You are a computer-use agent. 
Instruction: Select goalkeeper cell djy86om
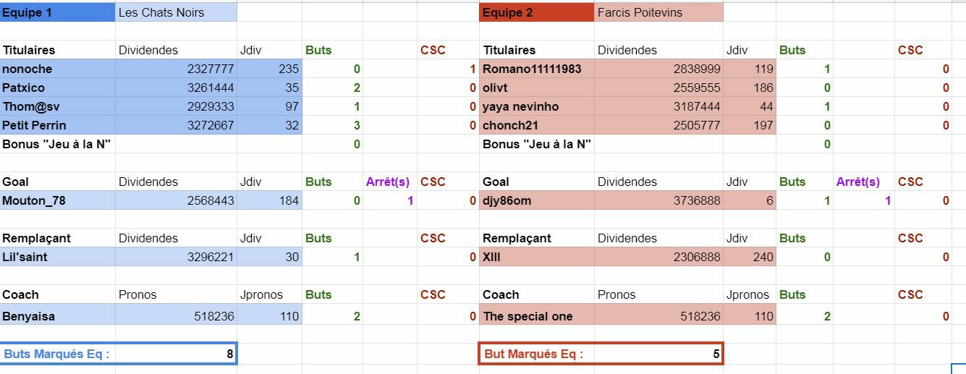tap(536, 200)
